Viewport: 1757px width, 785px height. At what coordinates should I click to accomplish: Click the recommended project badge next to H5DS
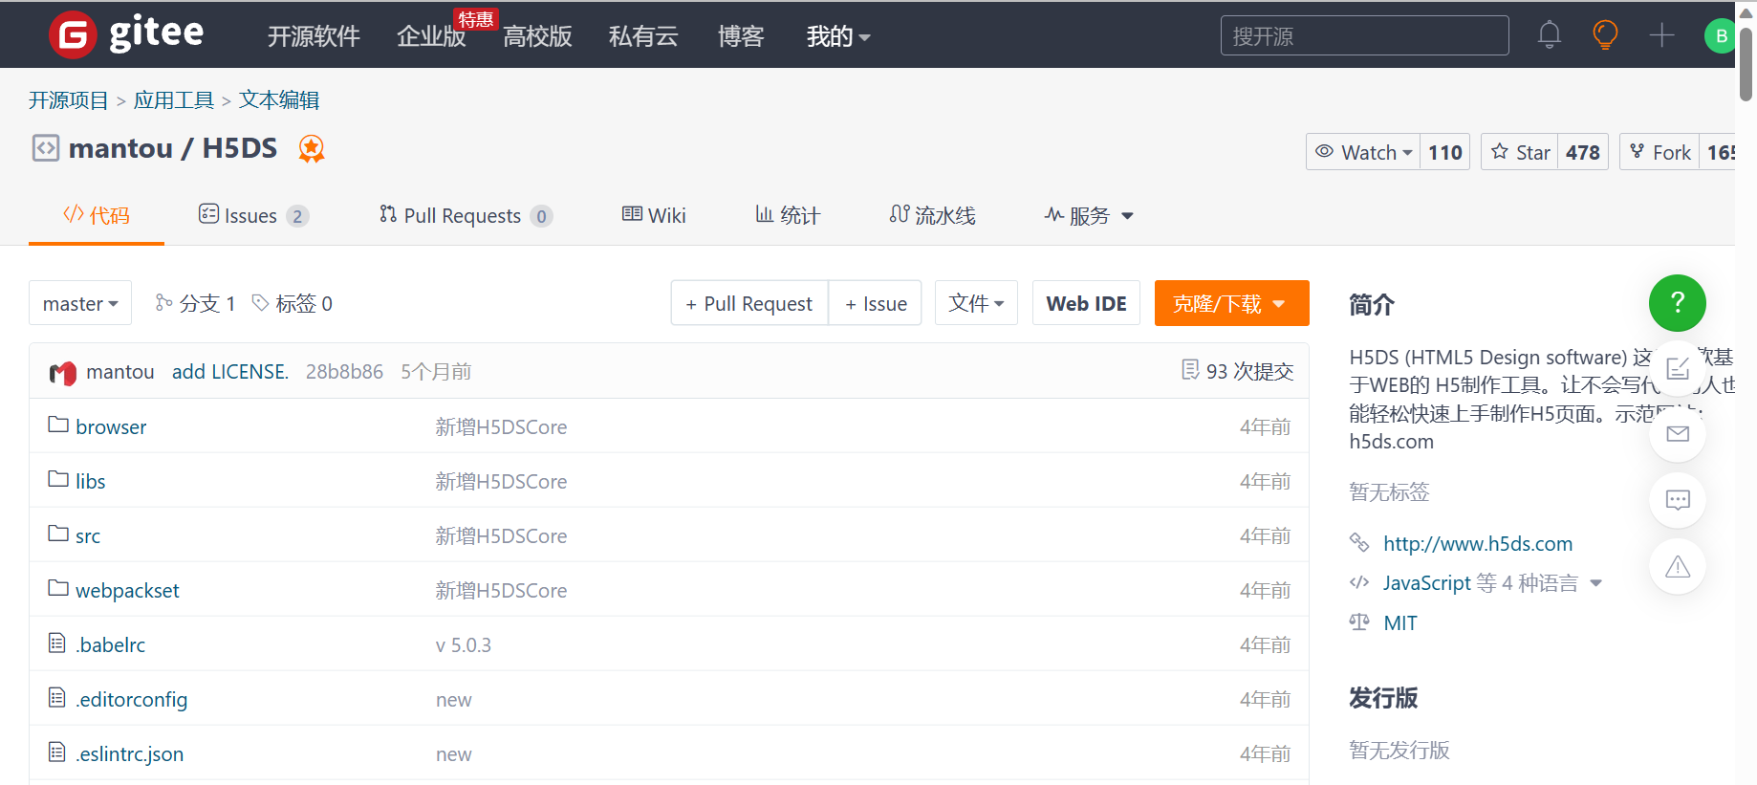coord(312,148)
